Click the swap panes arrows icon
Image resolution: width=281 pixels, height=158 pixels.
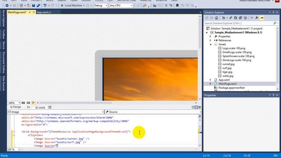pos(28,107)
